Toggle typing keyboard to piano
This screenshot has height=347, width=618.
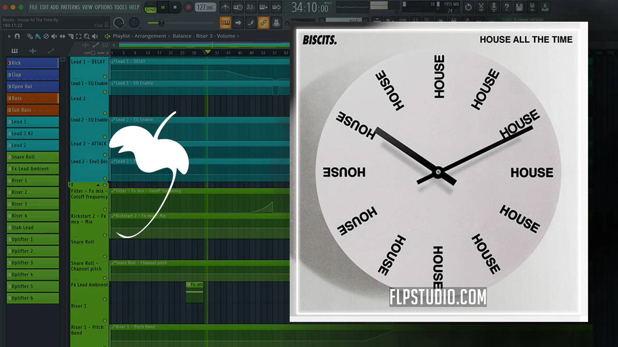[225, 23]
